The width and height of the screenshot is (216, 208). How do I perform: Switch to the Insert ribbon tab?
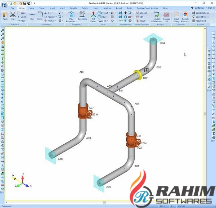click(x=63, y=8)
